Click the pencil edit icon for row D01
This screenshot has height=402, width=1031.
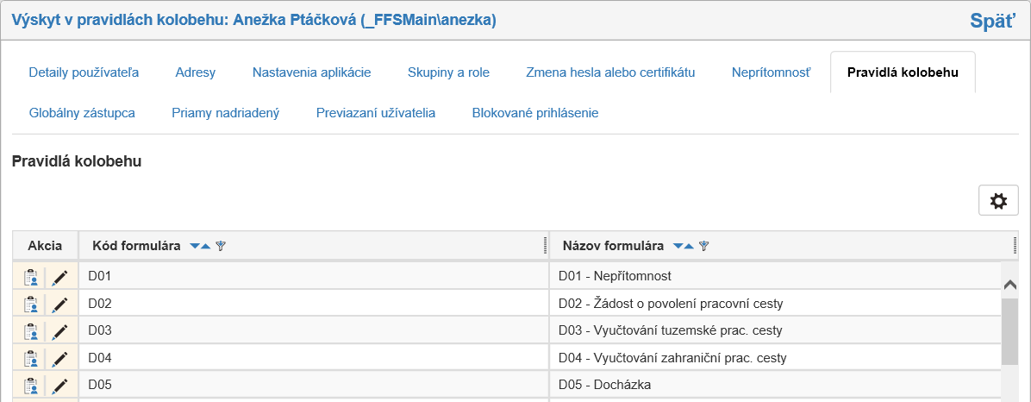59,278
